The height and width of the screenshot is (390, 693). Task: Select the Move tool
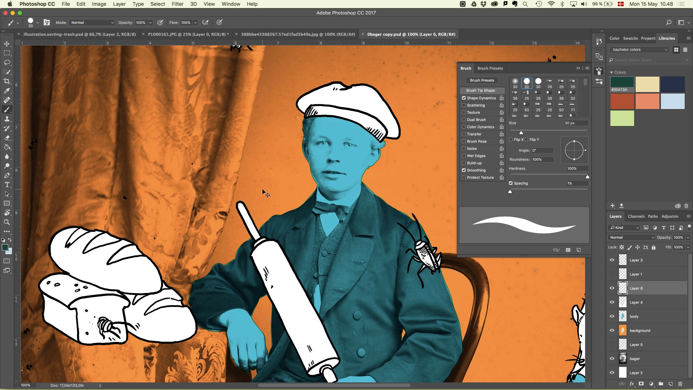coord(7,44)
